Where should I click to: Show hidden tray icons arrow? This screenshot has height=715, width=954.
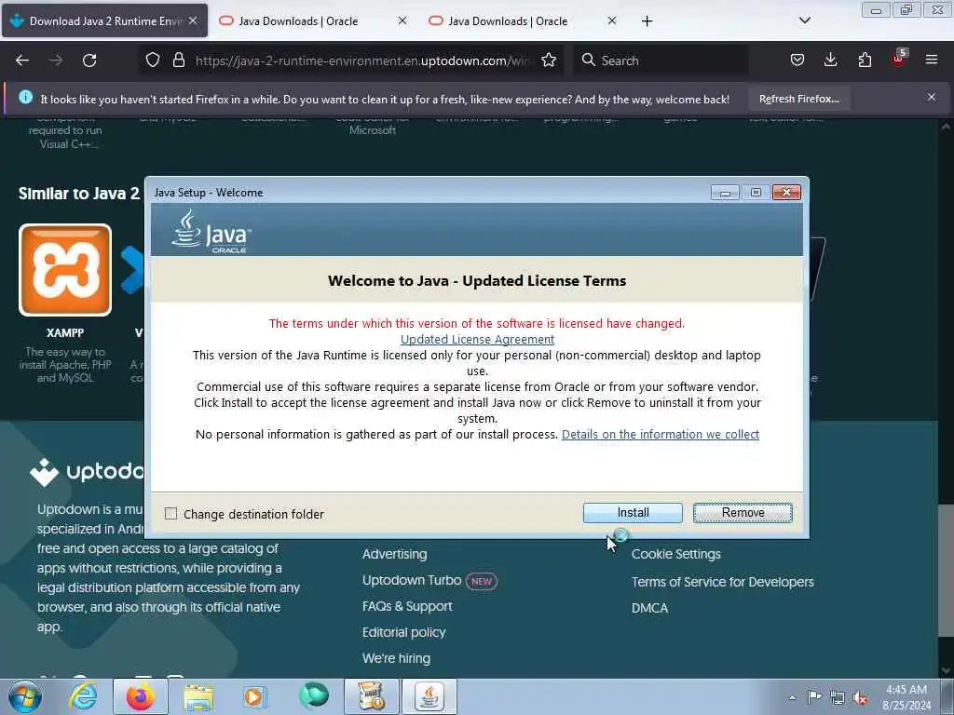(792, 697)
